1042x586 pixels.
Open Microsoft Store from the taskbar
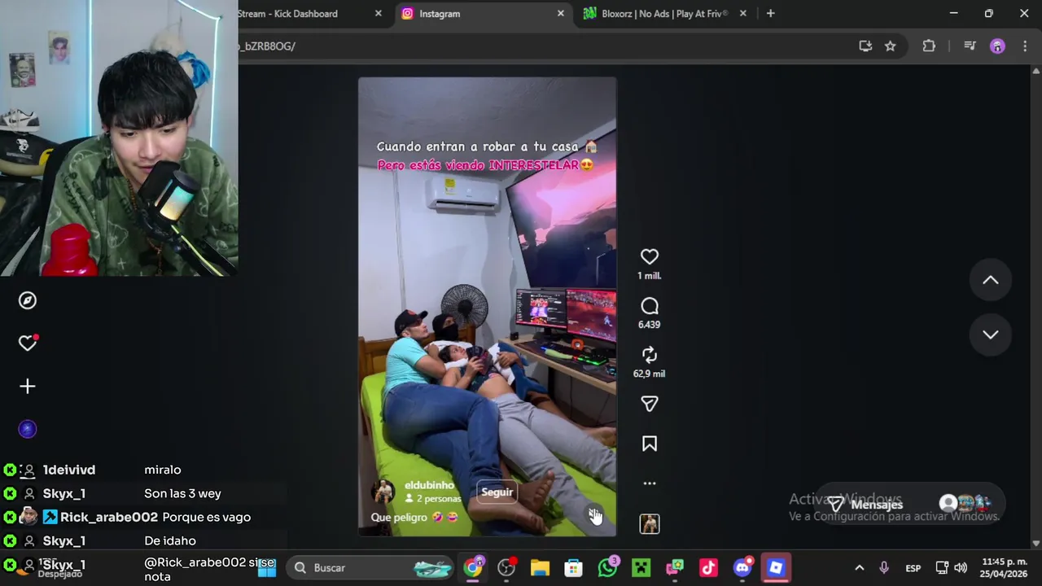(x=574, y=568)
